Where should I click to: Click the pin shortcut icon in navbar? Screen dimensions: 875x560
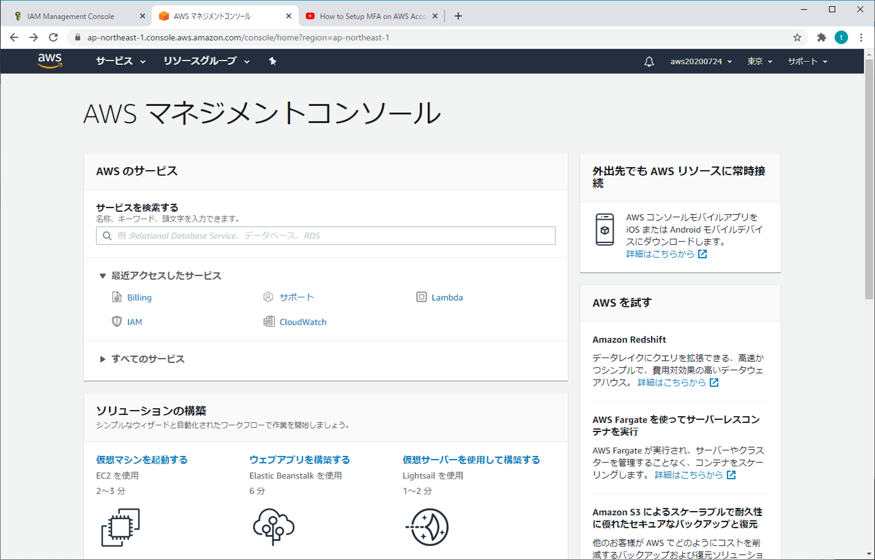[272, 61]
